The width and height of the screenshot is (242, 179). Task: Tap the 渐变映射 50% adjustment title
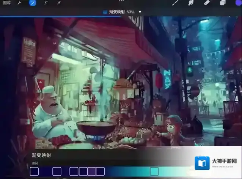(122, 12)
